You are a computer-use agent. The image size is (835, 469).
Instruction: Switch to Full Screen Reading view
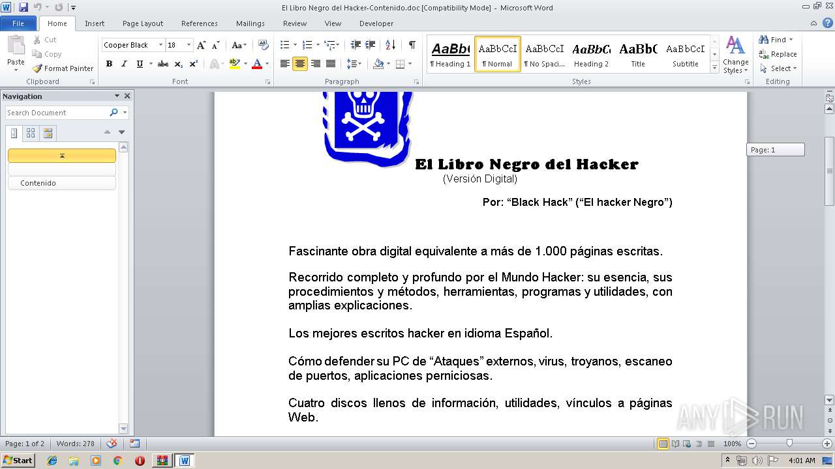(675, 444)
